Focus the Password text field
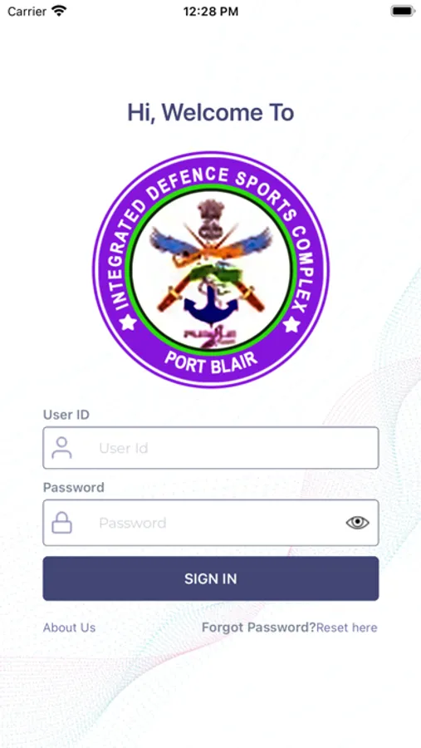Image resolution: width=421 pixels, height=748 pixels. click(x=211, y=523)
